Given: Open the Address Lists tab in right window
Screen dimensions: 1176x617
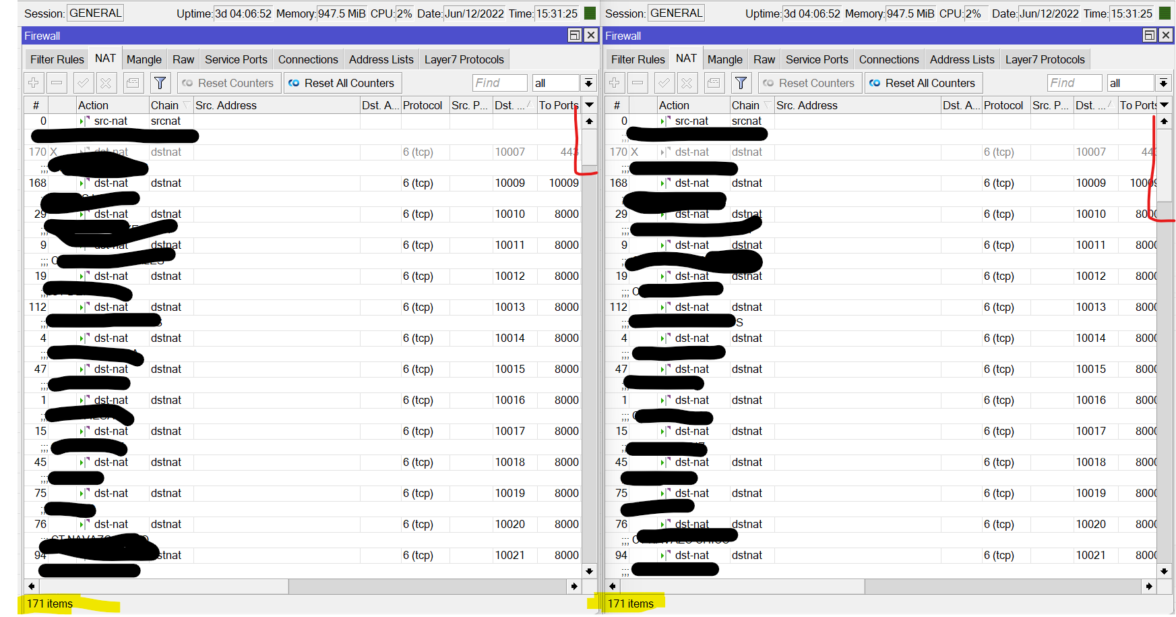Looking at the screenshot, I should click(962, 59).
